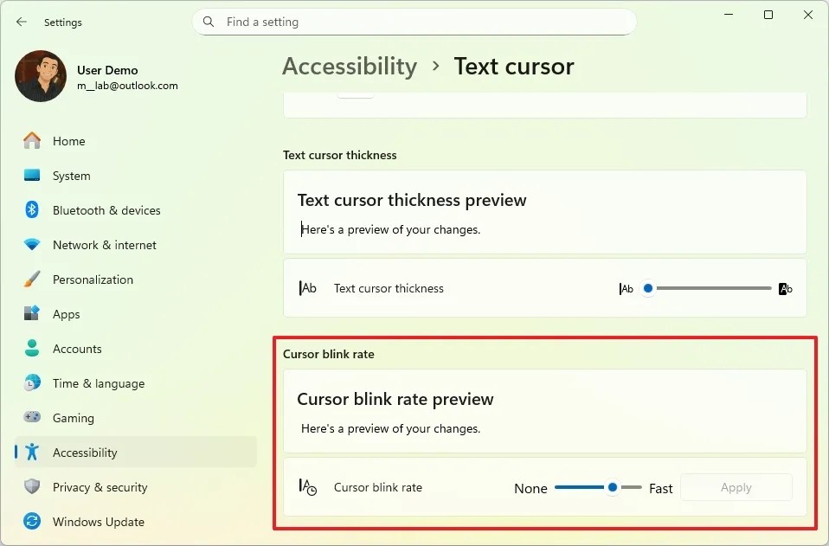
Task: Click the back arrow at top left
Action: [21, 22]
